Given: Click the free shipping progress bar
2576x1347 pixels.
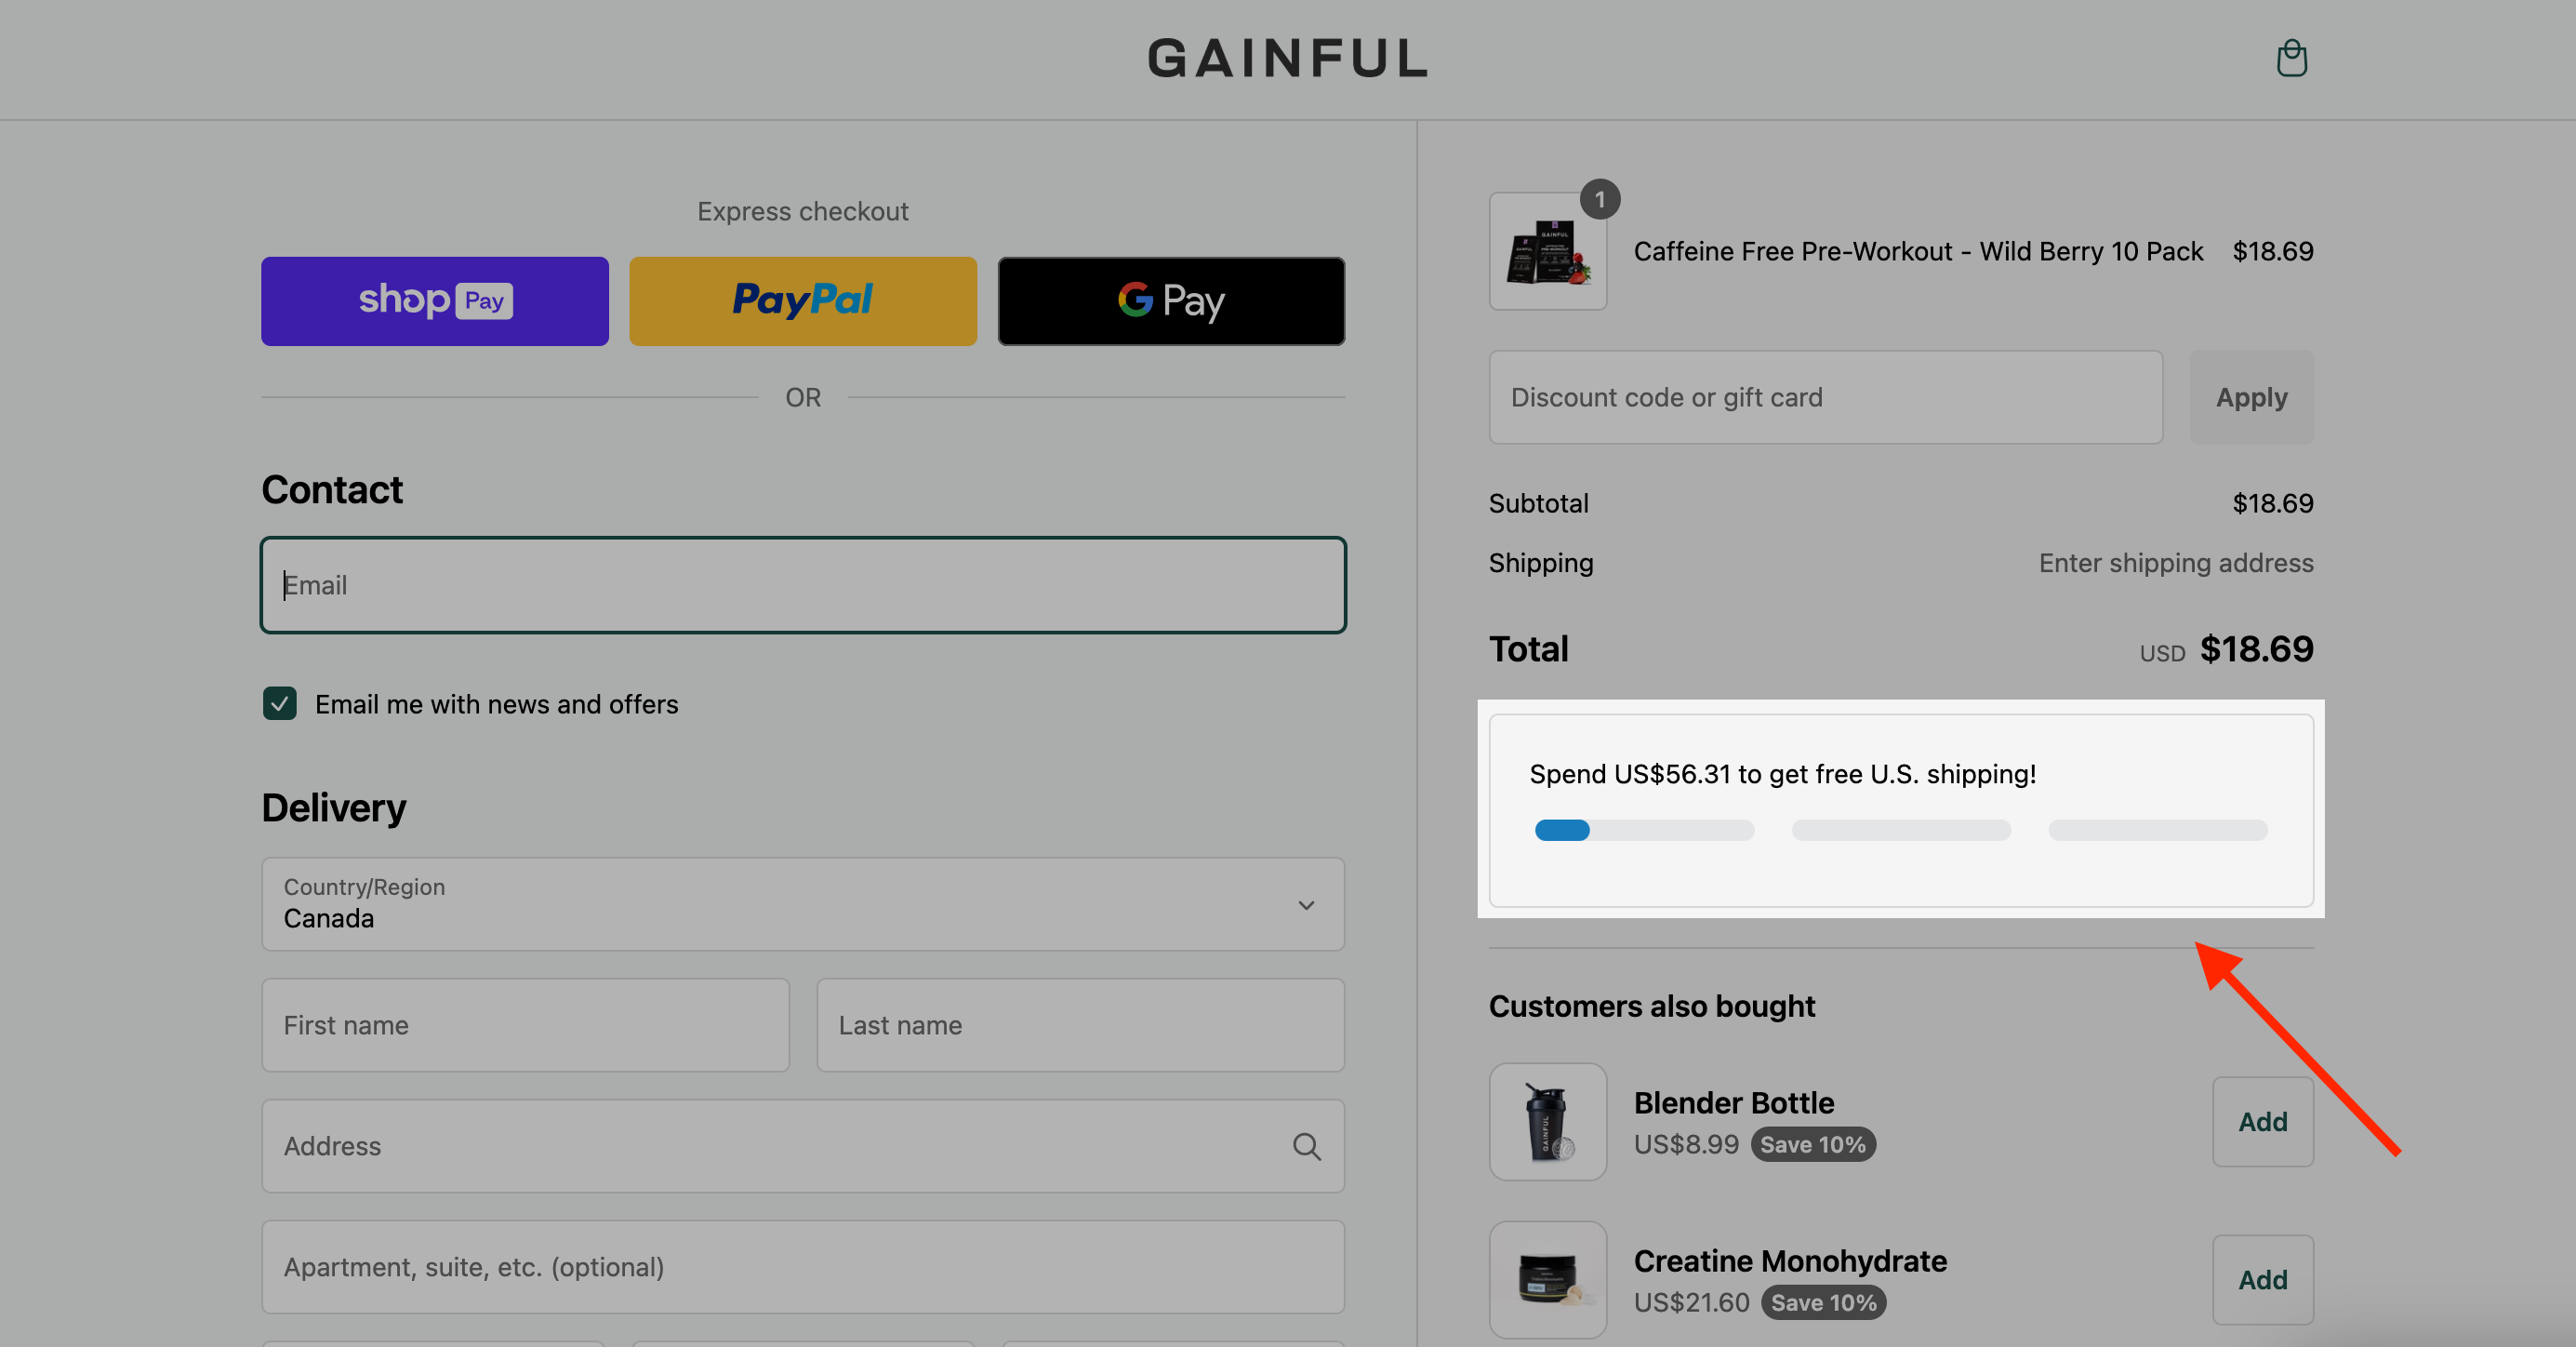Looking at the screenshot, I should click(x=1901, y=830).
